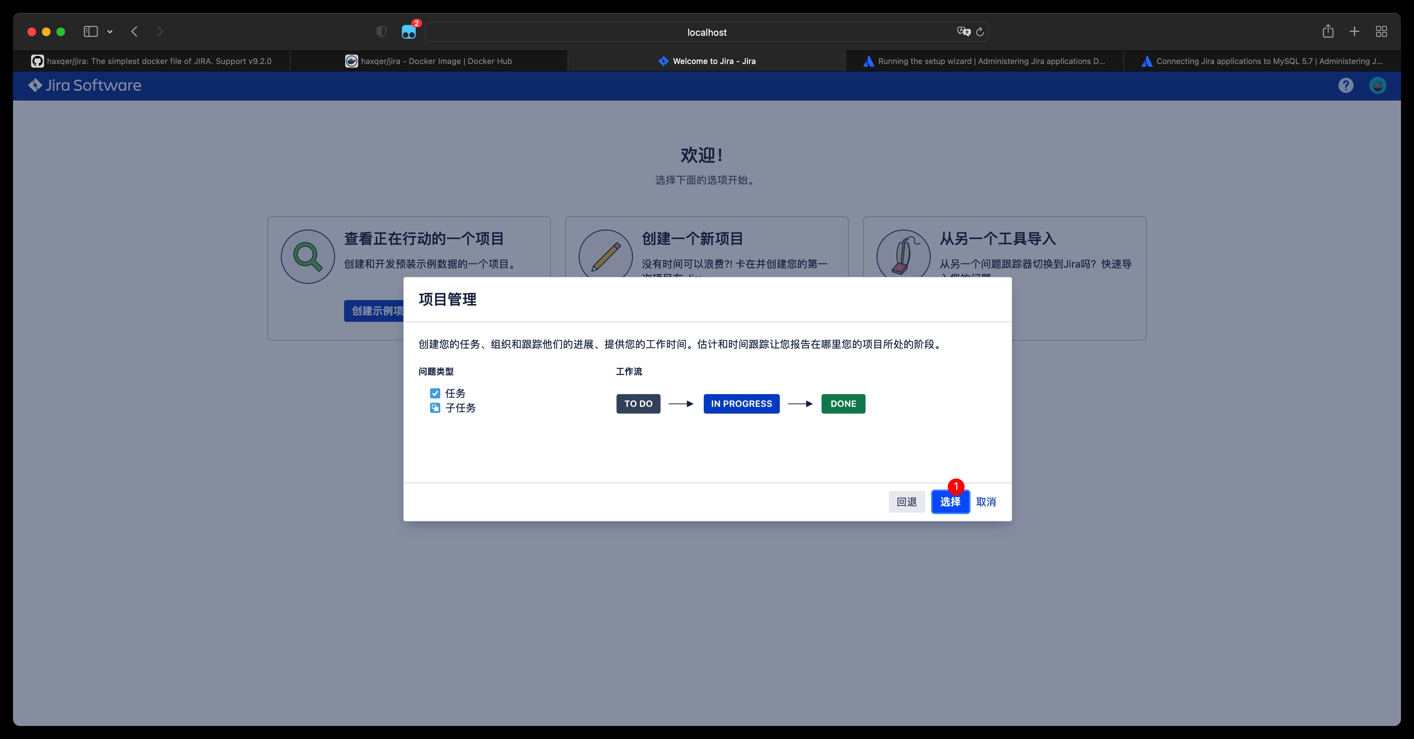Show the tab overview grid icon
Image resolution: width=1414 pixels, height=739 pixels.
[x=1381, y=32]
